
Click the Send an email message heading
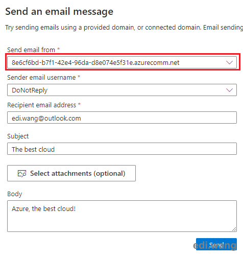click(x=59, y=12)
